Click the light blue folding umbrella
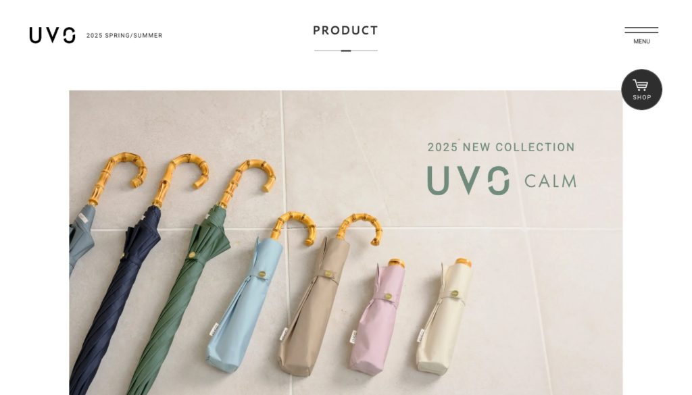692x395 pixels. coord(245,305)
